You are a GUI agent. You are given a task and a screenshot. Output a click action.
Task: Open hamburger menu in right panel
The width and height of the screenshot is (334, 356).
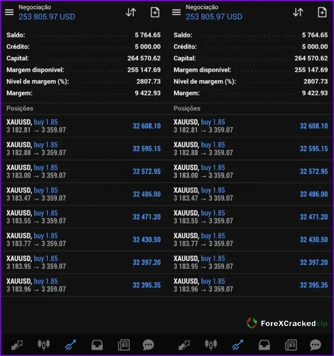(x=176, y=12)
